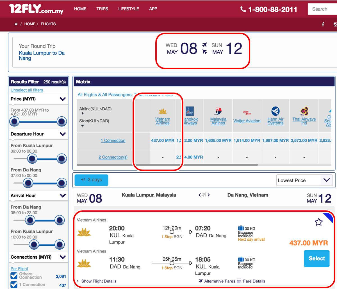
Task: Click the Kuala Lumpur to Da Nang trip link
Action: tap(42, 56)
